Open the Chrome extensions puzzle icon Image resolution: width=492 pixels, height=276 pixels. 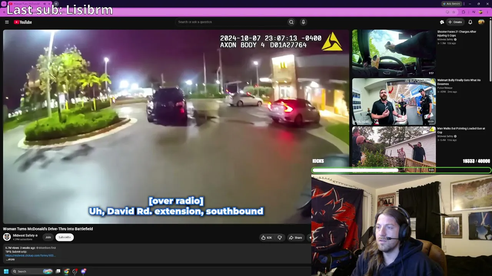click(463, 12)
